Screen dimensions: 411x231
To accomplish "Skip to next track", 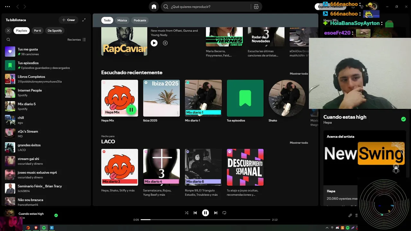I will pyautogui.click(x=216, y=213).
